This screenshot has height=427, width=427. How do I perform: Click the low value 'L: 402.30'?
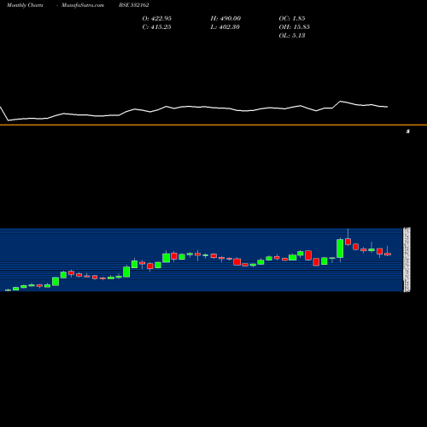[x=225, y=27]
